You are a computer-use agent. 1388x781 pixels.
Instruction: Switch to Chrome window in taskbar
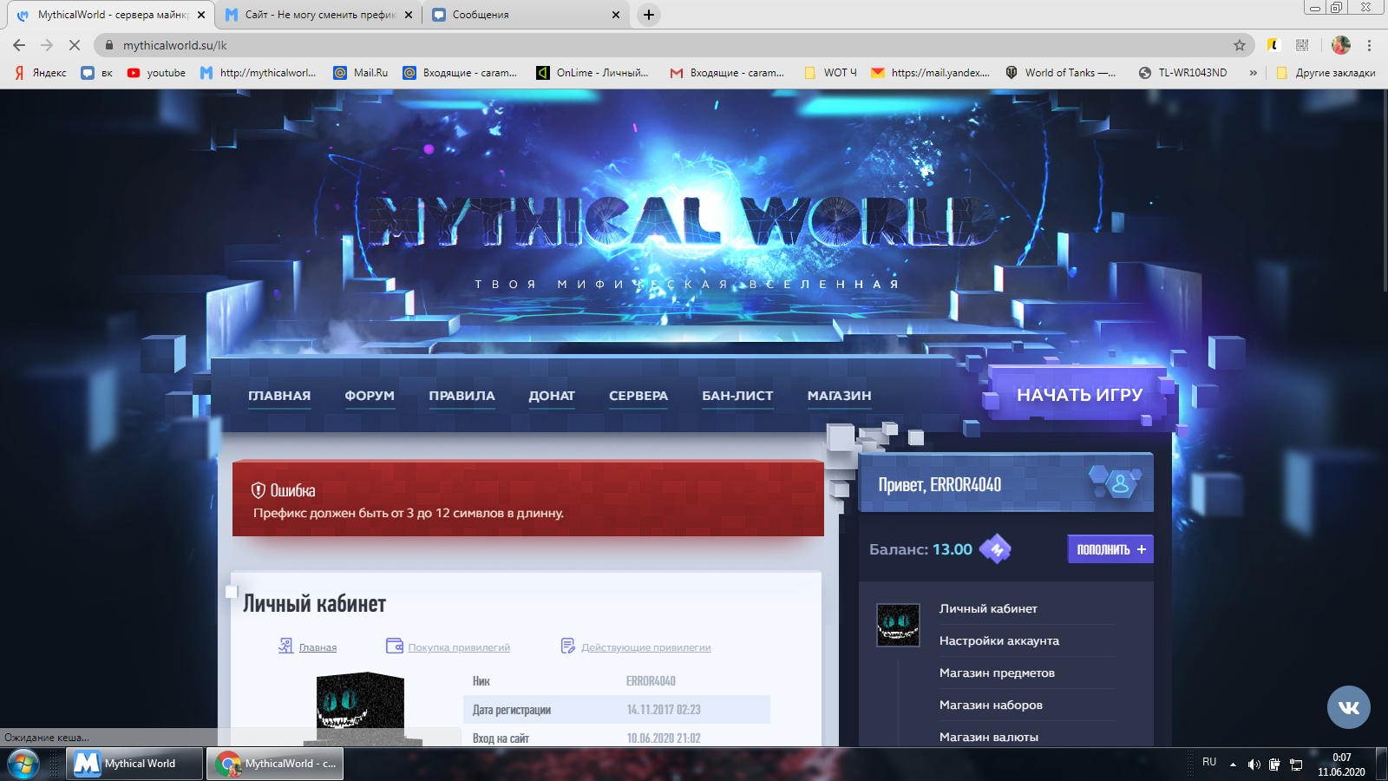275,764
